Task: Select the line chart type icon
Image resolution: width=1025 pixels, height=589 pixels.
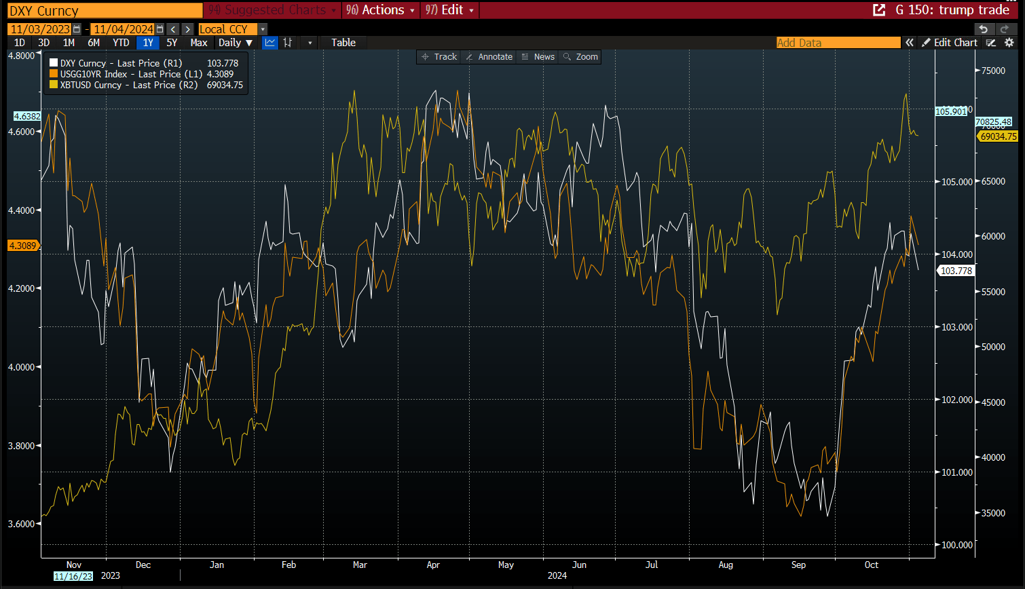Action: (x=270, y=43)
